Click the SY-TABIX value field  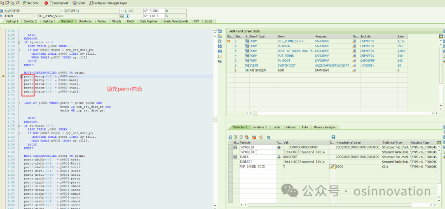click(x=176, y=16)
